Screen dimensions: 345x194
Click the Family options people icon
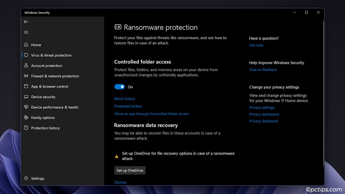26,118
